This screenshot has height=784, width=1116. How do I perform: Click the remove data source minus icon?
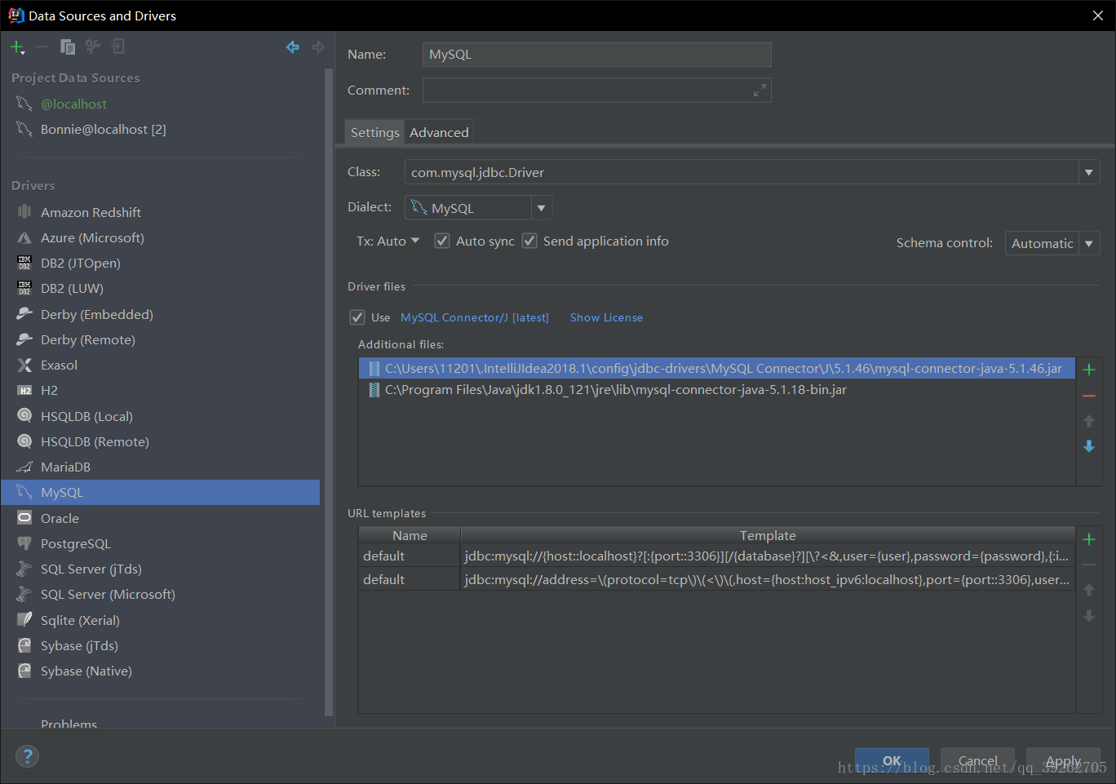(42, 47)
